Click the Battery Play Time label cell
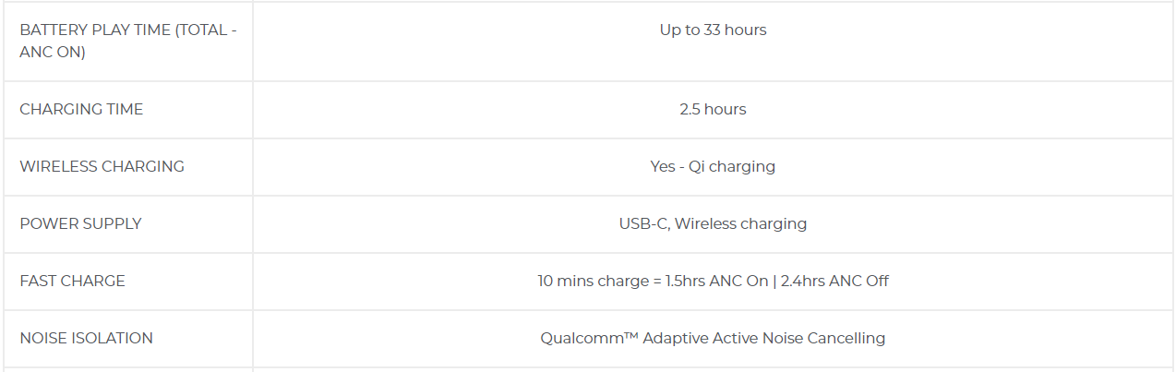 pos(127,41)
